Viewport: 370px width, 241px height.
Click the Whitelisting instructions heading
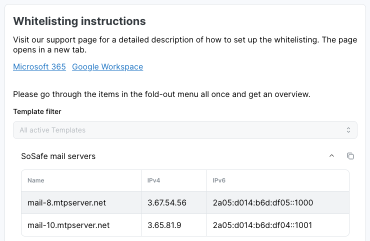(x=79, y=21)
